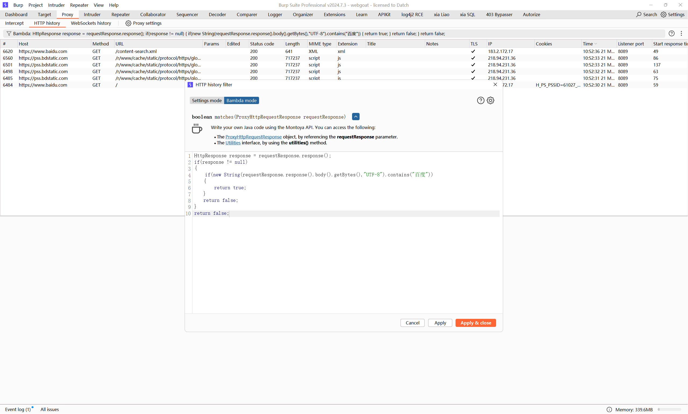Click help icon in HTTP history filter dialog

[481, 101]
